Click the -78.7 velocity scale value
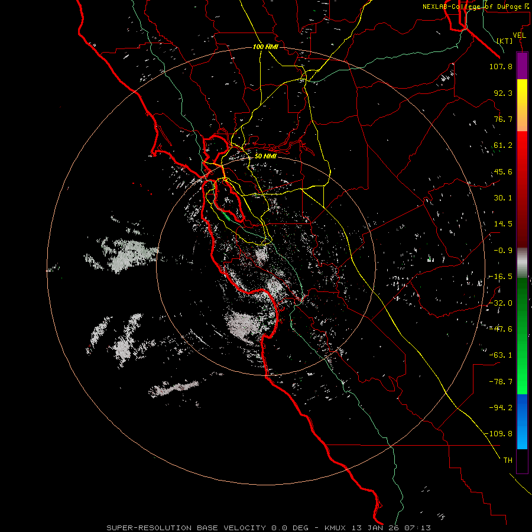This screenshot has width=532, height=532. click(501, 382)
